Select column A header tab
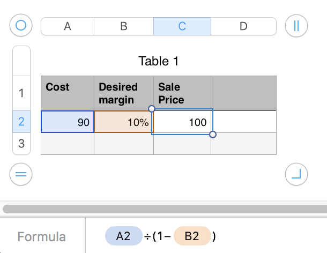Screen dimensions: 327x253 (x=68, y=26)
